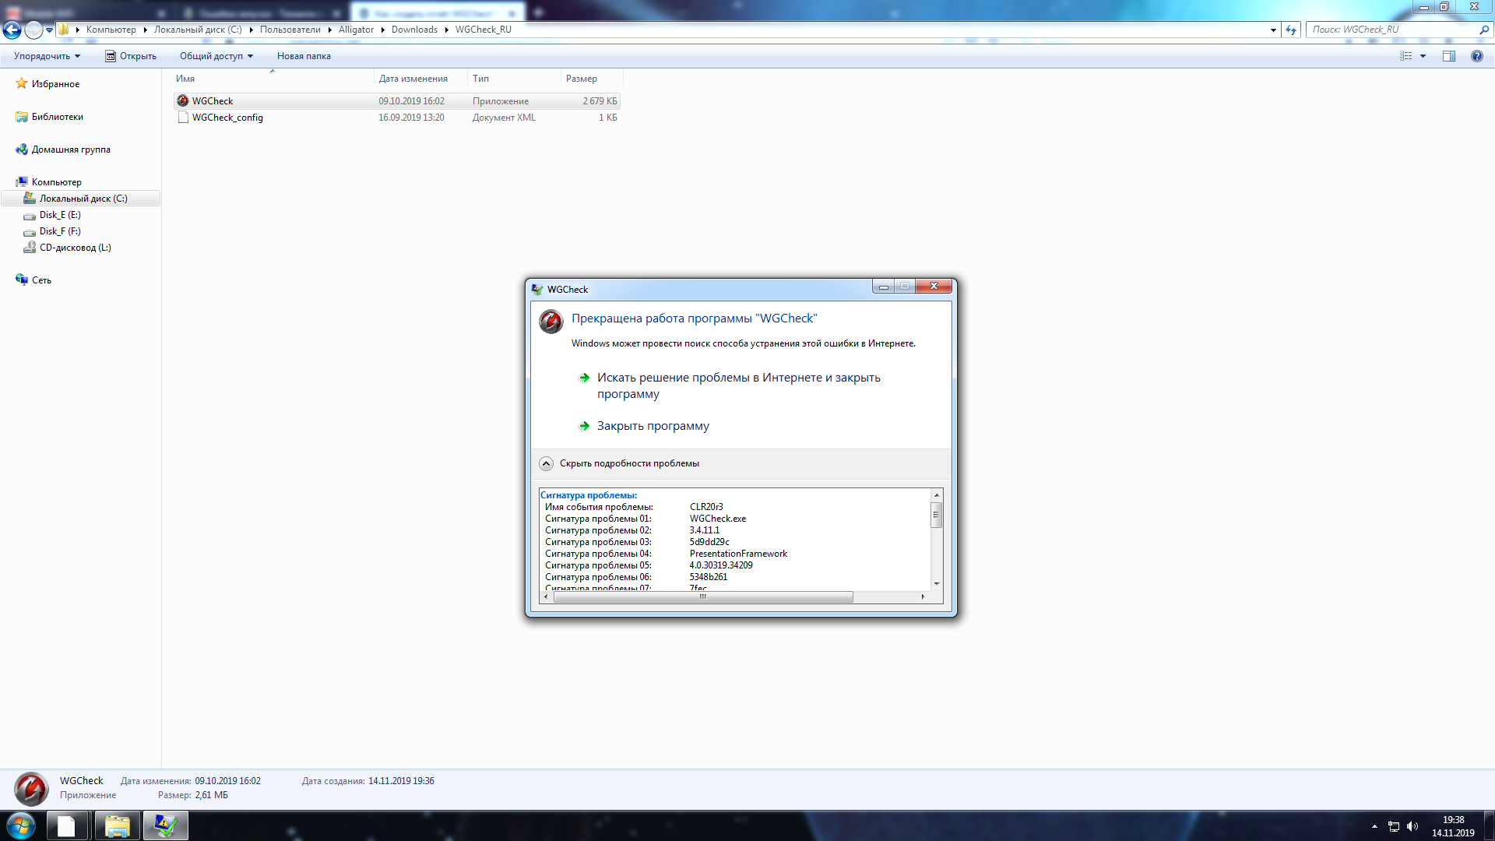The image size is (1495, 841).
Task: Click Пользователи in the address breadcrumb
Action: point(290,30)
